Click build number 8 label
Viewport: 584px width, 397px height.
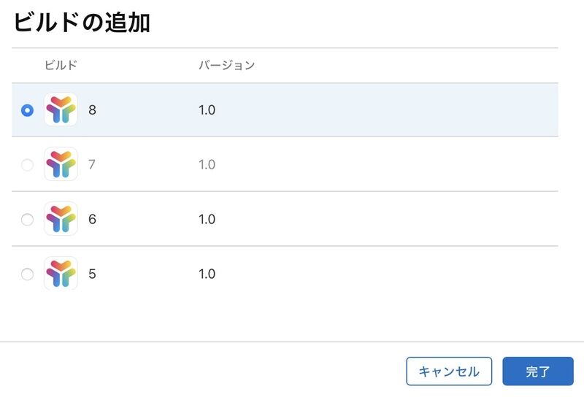pyautogui.click(x=93, y=110)
